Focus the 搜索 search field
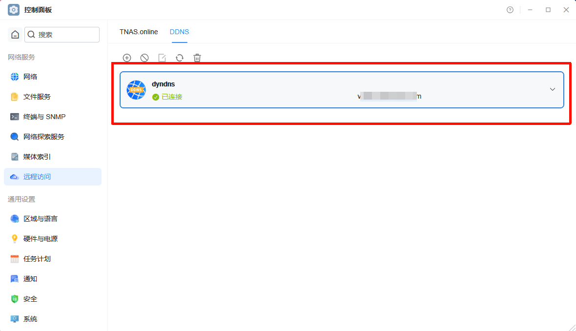The height and width of the screenshot is (331, 576). tap(62, 35)
